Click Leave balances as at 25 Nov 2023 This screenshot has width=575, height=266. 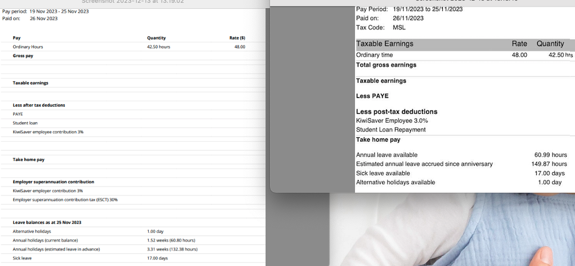pos(47,222)
